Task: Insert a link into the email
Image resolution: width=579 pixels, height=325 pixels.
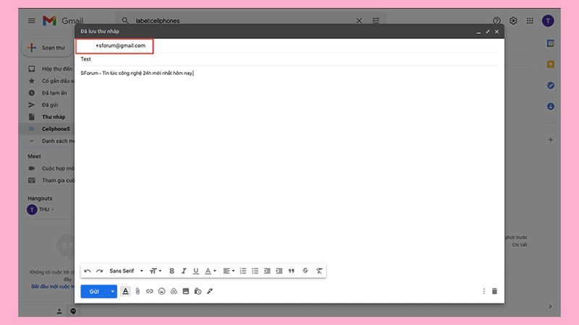Action: (149, 291)
